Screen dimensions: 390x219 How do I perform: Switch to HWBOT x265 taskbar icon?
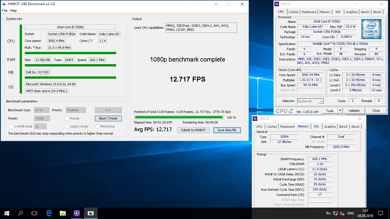pos(91,213)
